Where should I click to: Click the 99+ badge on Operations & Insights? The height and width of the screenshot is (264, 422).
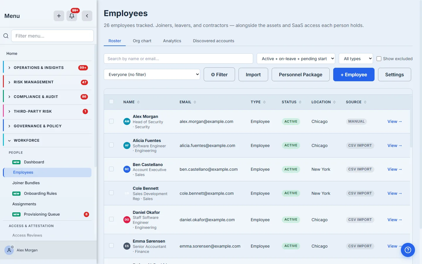tap(83, 68)
